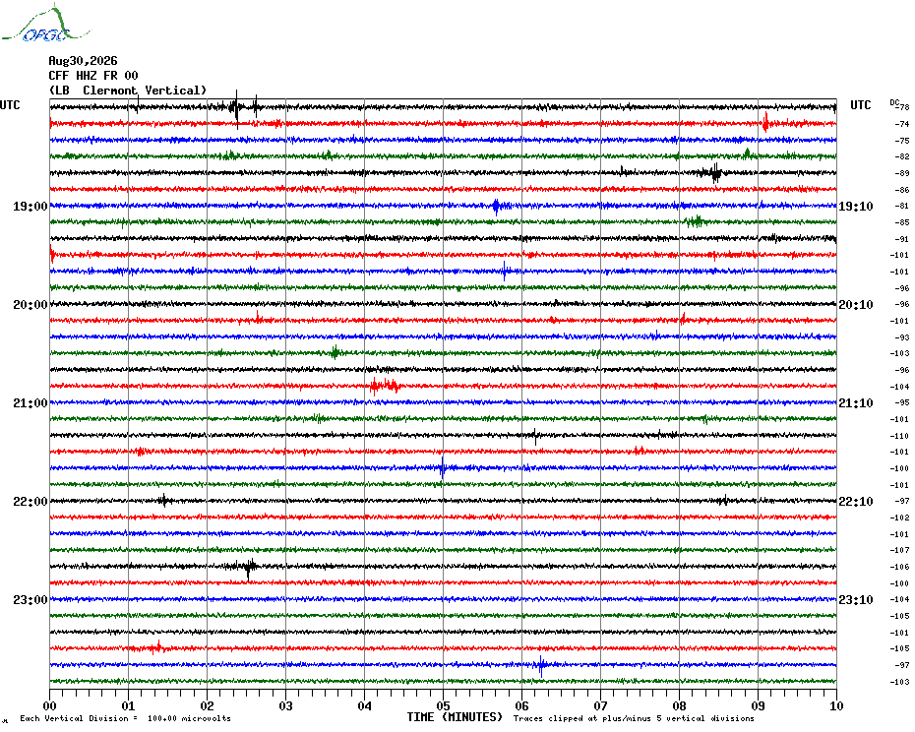The height and width of the screenshot is (732, 915).
Task: Click minute tick label 04
Action: click(x=364, y=705)
